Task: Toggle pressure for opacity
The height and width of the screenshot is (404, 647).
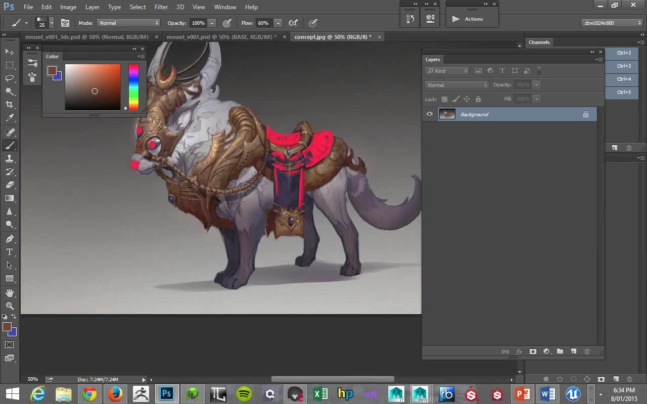Action: coord(227,23)
